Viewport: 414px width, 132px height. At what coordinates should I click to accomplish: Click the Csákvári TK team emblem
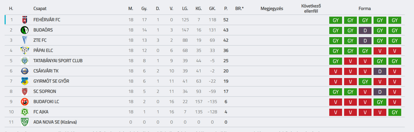tap(25, 71)
